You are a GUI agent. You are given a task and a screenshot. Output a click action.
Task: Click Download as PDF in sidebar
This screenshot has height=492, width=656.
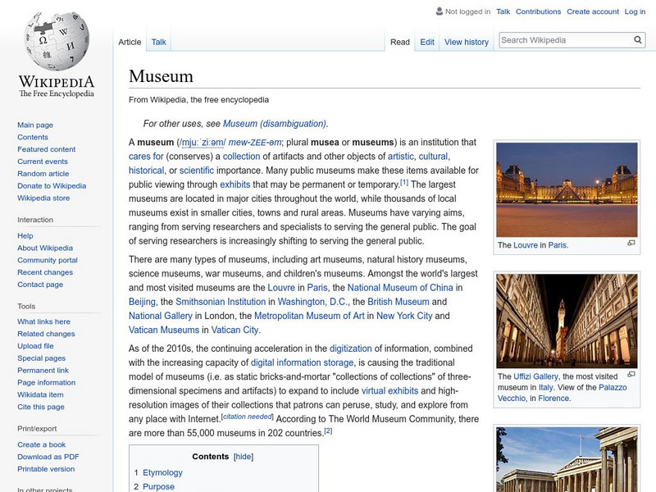tap(48, 457)
